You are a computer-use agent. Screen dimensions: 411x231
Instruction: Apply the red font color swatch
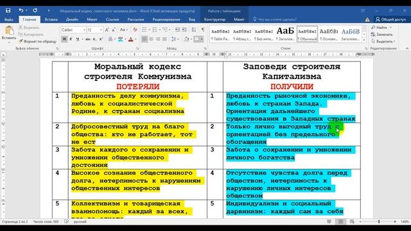click(131, 39)
